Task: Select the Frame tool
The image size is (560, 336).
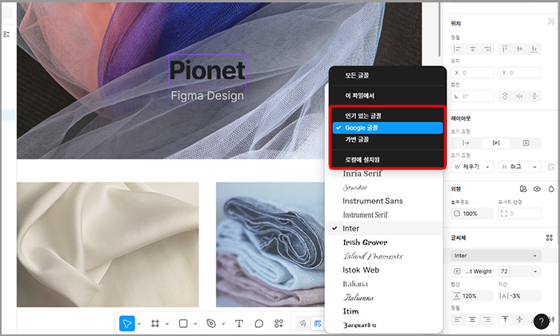Action: tap(155, 323)
